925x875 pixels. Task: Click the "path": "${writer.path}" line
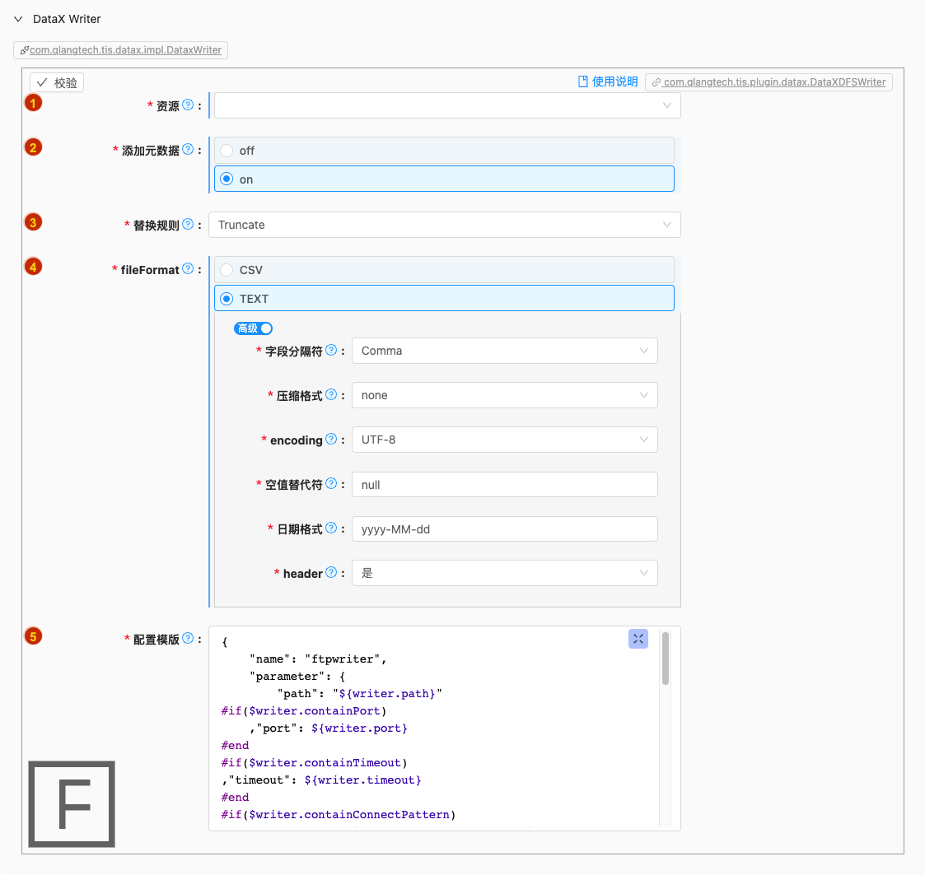[360, 694]
